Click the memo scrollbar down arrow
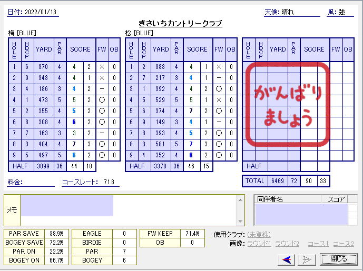 pyautogui.click(x=241, y=222)
